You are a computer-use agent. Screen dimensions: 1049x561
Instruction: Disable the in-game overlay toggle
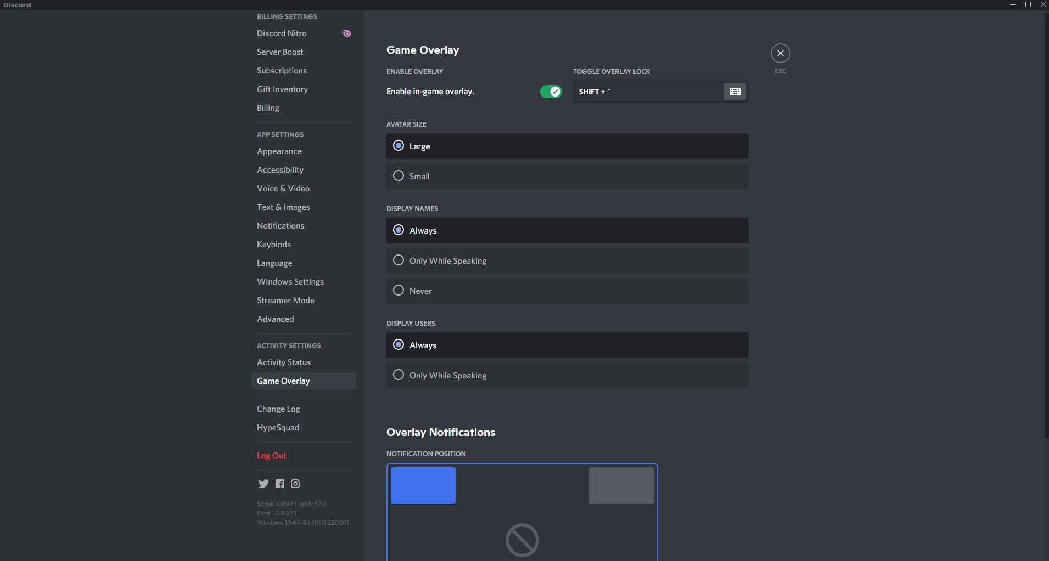pos(551,92)
